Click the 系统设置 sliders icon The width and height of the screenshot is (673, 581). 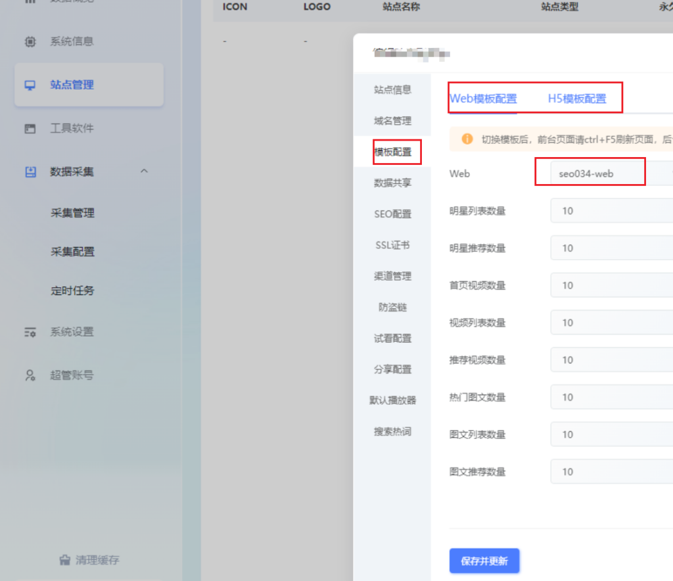point(30,332)
